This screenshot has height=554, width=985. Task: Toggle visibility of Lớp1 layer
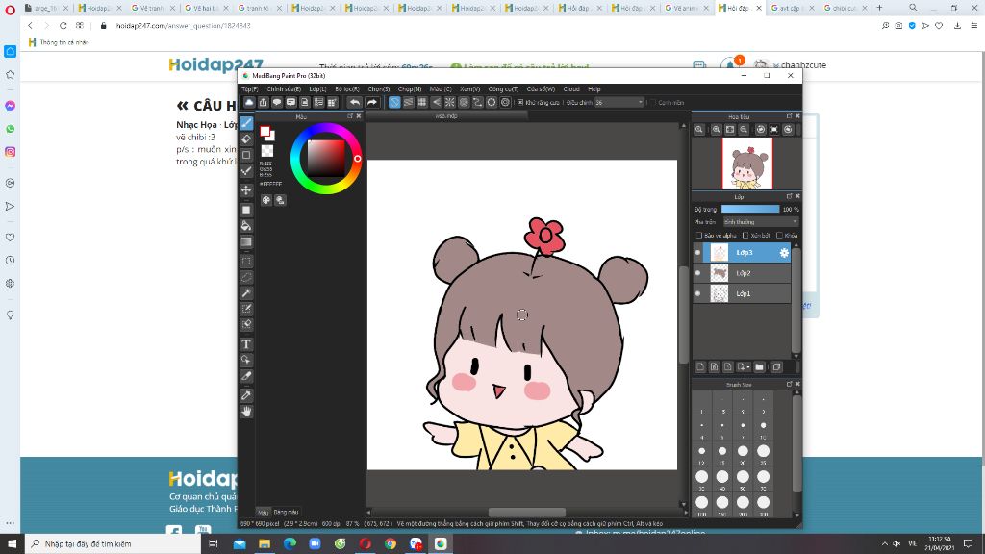pyautogui.click(x=698, y=293)
